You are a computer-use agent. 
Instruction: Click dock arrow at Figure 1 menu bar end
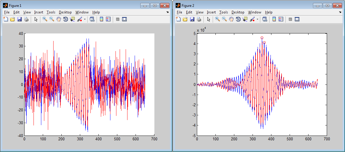pos(168,12)
